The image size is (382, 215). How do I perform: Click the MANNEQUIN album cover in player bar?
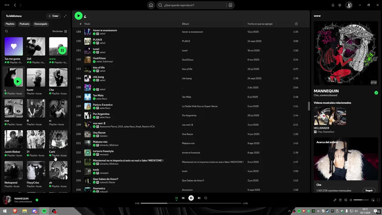[x=7, y=200]
